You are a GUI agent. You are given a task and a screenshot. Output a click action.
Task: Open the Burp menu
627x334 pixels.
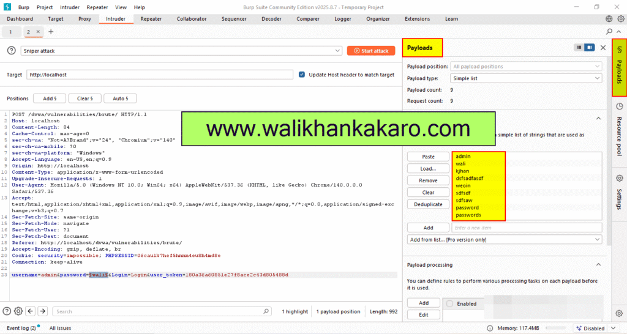point(24,7)
